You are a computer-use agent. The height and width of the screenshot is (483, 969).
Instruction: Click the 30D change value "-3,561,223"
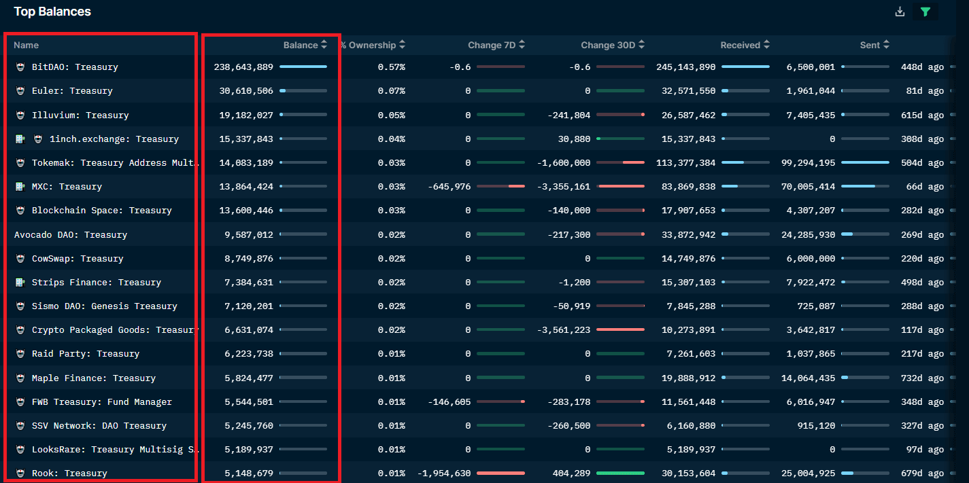(x=564, y=330)
